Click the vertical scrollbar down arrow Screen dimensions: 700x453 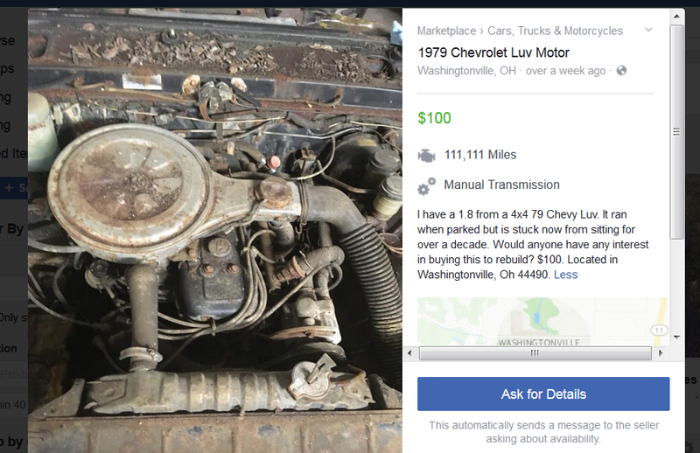(676, 337)
